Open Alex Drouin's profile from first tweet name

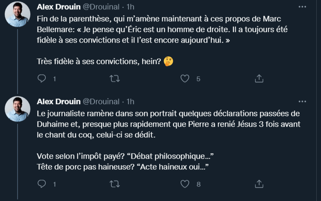coord(58,7)
